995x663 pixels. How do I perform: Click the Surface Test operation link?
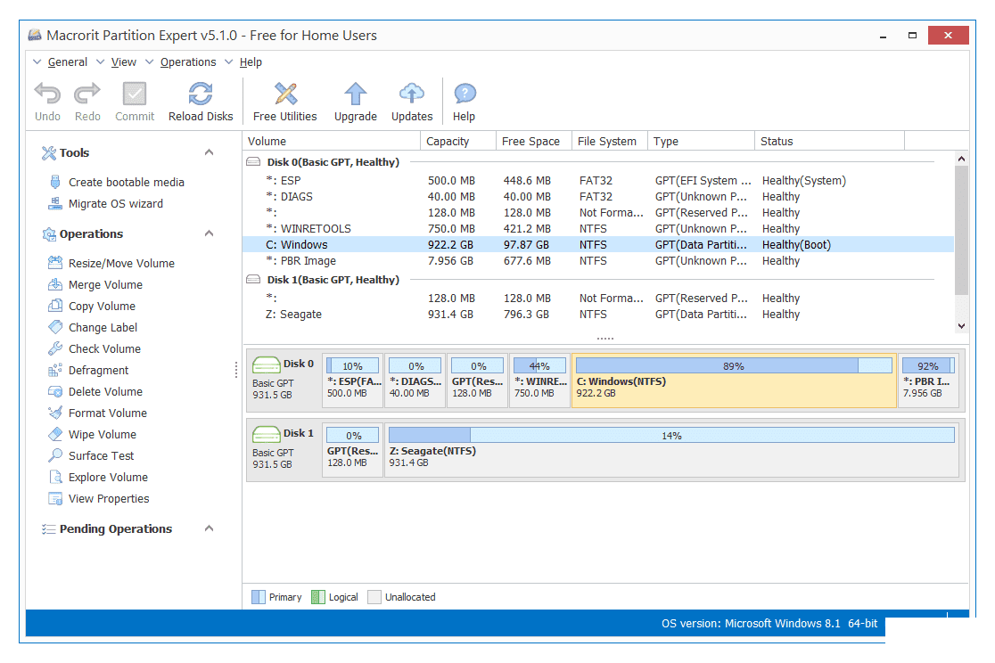pyautogui.click(x=101, y=455)
